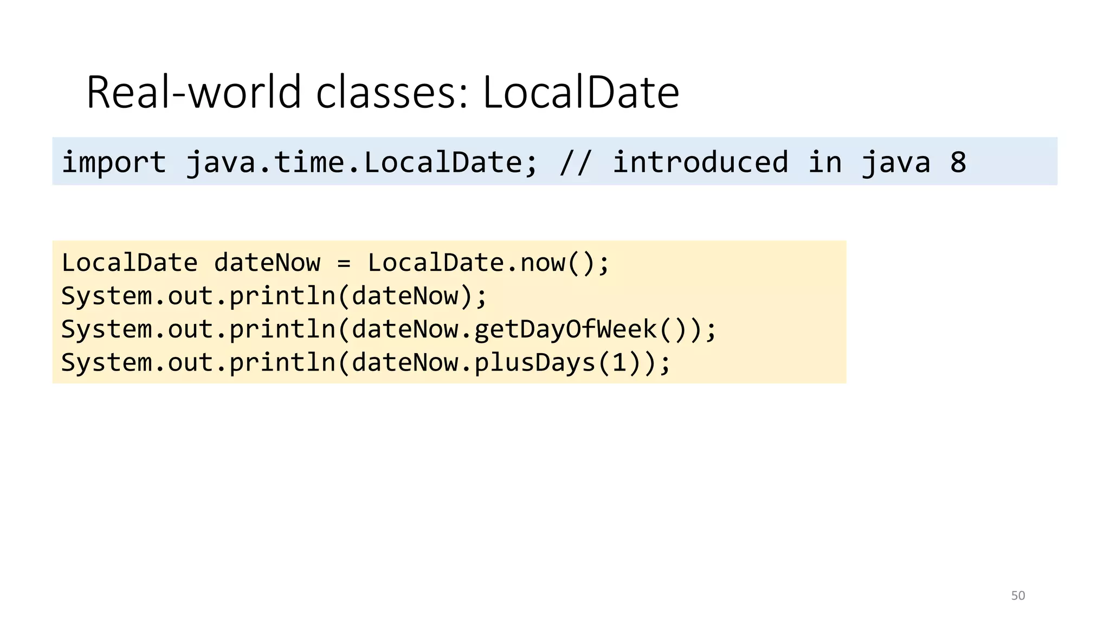Click 'java.time.LocalDate;' in the import line
The image size is (1110, 624).
click(x=362, y=162)
